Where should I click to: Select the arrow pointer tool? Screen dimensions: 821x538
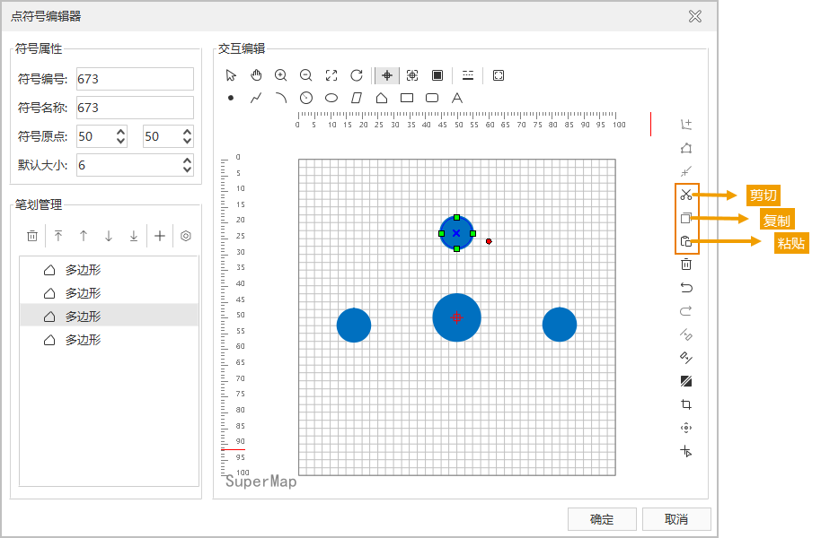click(x=230, y=75)
